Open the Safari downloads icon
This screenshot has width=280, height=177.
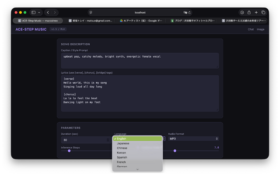click(x=241, y=12)
